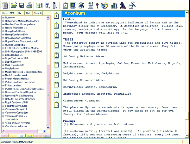This screenshot has height=144, width=190.
Task: Click tree horizontal scroll left arrow
Action: pos(3,131)
